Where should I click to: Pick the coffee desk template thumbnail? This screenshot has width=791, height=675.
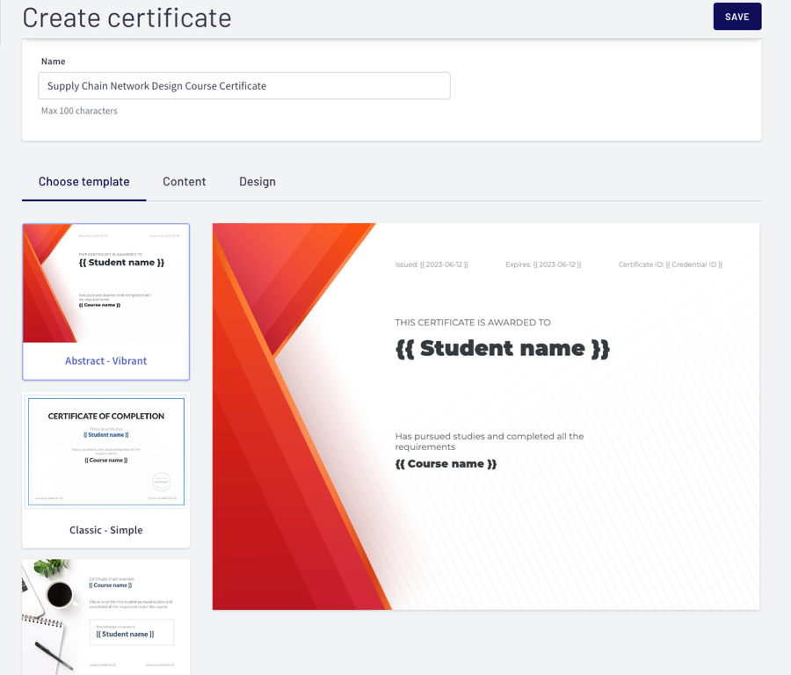(x=105, y=617)
